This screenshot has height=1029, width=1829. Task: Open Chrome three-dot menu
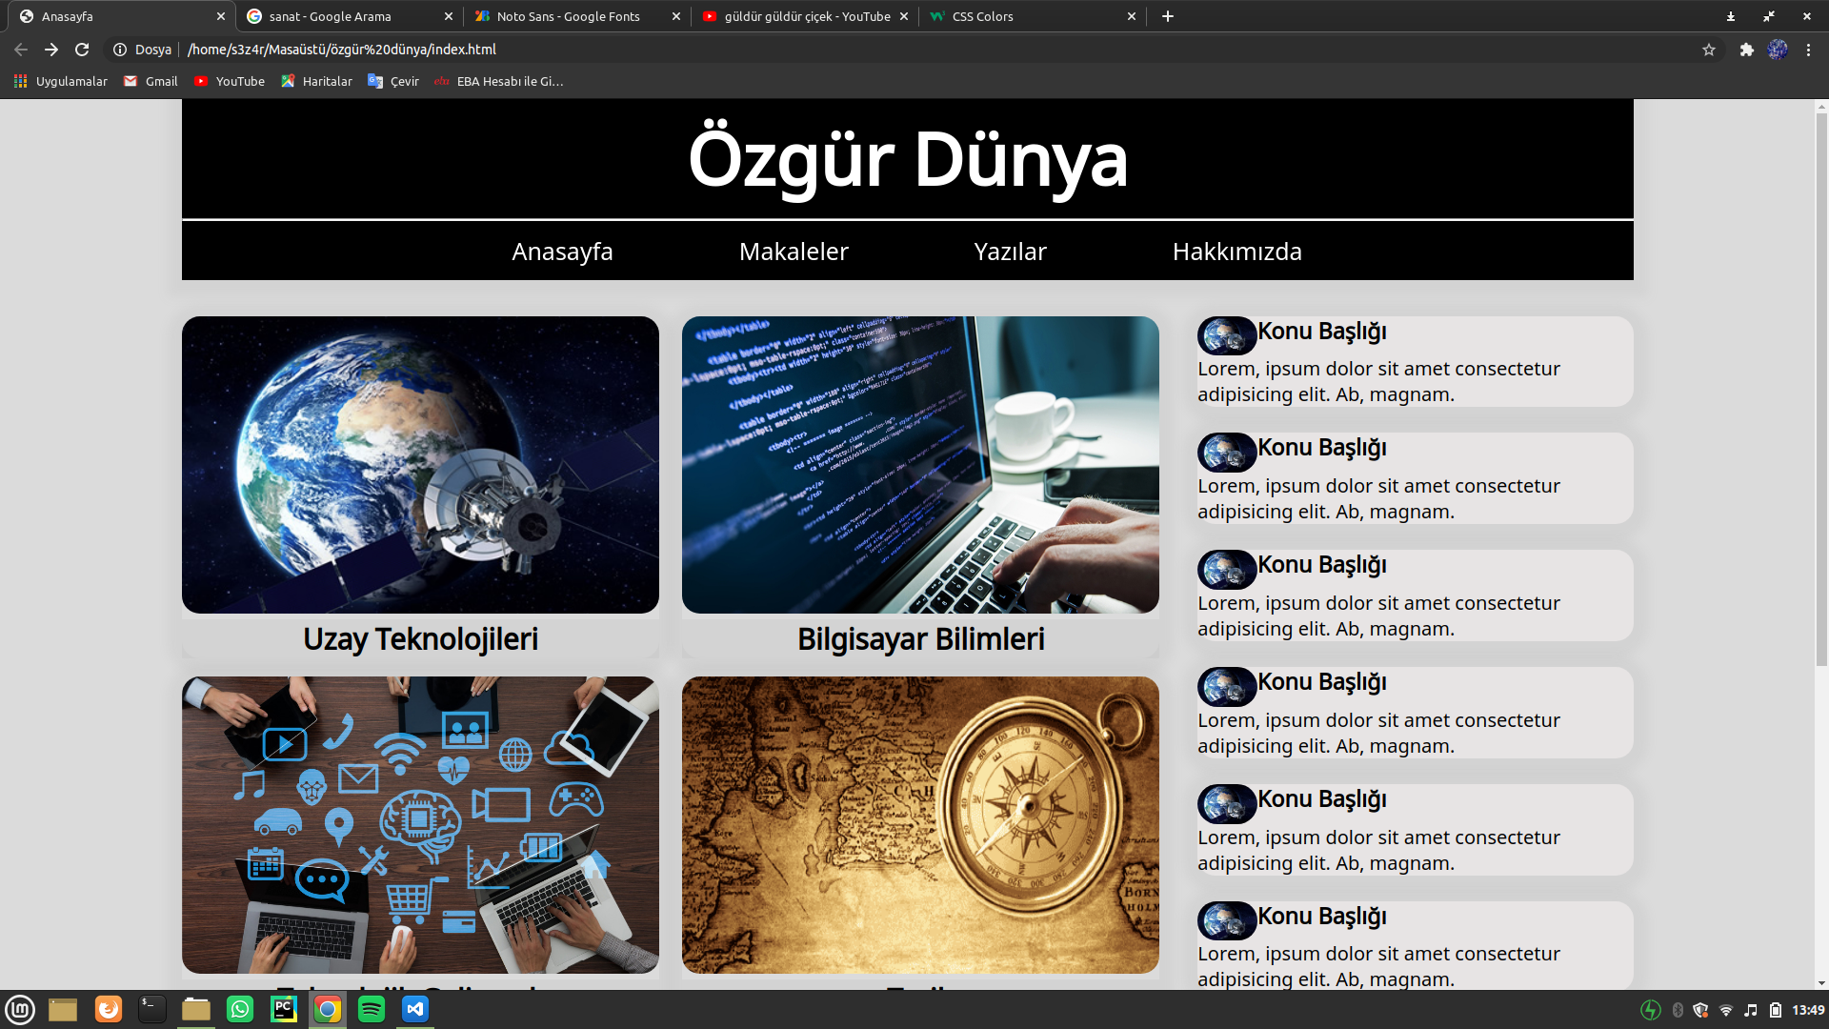1808,50
